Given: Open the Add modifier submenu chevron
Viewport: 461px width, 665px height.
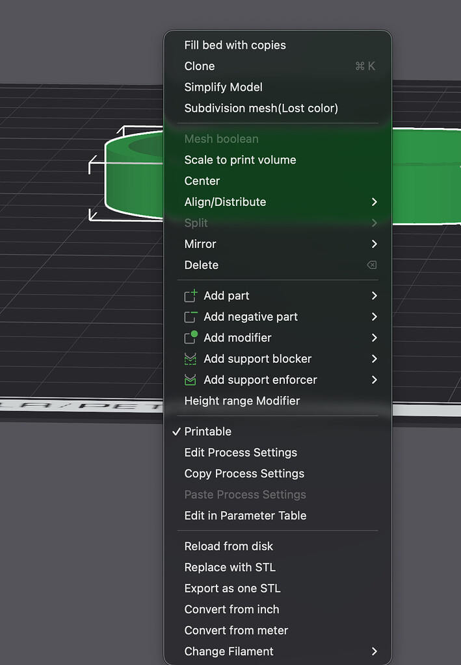Looking at the screenshot, I should pos(374,338).
